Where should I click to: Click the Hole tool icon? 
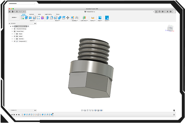point(34,18)
